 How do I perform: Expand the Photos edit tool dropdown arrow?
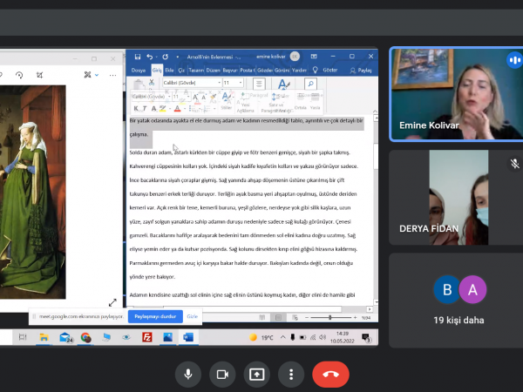click(97, 75)
